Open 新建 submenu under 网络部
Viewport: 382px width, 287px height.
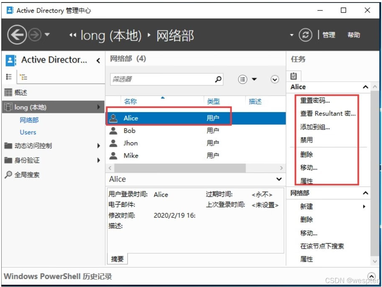[x=307, y=207]
